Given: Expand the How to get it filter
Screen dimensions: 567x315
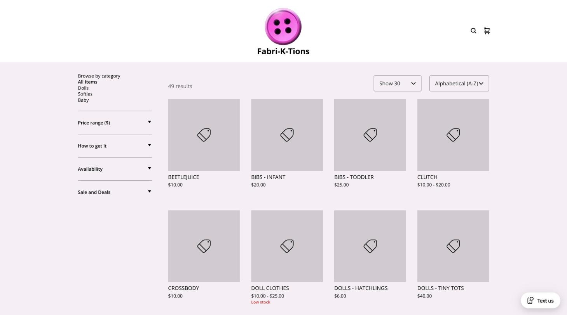Looking at the screenshot, I should [x=115, y=146].
